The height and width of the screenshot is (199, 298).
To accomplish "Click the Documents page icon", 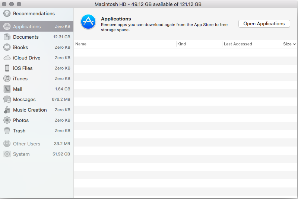I will coord(7,37).
